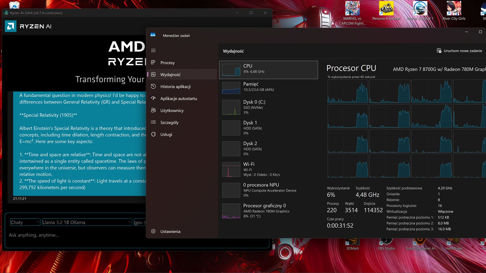
Task: Open Persona 4 Golden desktop shortcut
Action: point(386,11)
